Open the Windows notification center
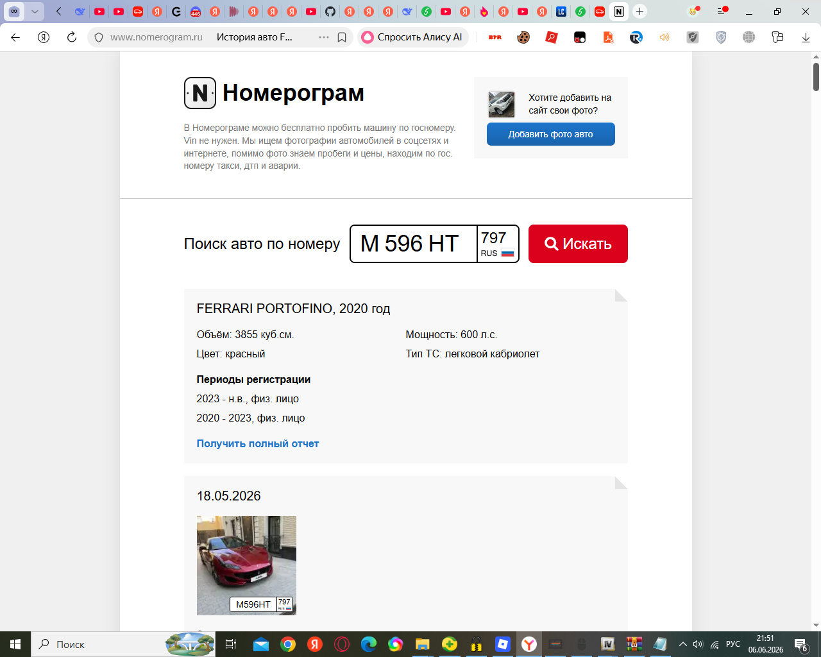821x657 pixels. coord(801,644)
